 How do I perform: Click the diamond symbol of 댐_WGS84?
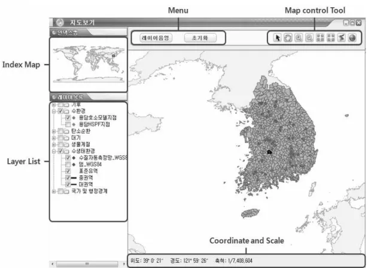(x=74, y=165)
